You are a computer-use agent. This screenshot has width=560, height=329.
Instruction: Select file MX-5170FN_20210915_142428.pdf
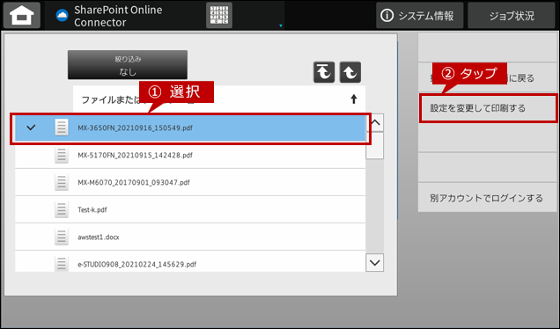point(190,155)
